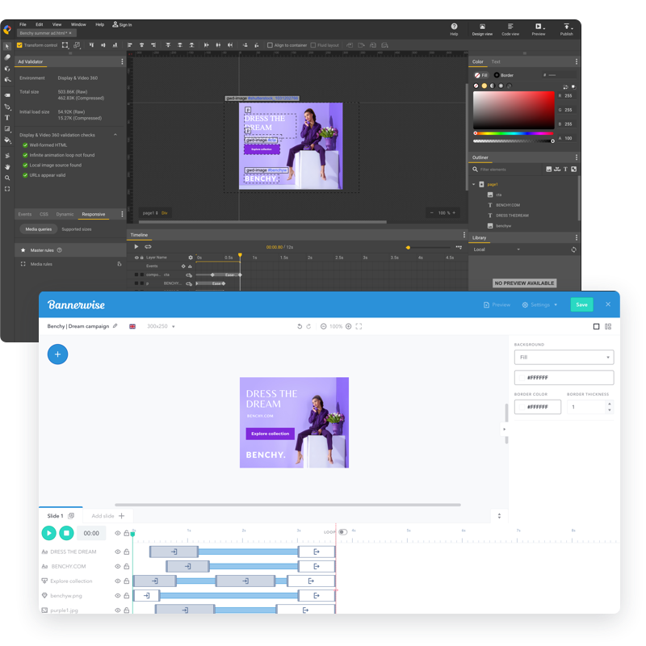Click the blue add element plus button
The image size is (646, 646).
pyautogui.click(x=57, y=354)
